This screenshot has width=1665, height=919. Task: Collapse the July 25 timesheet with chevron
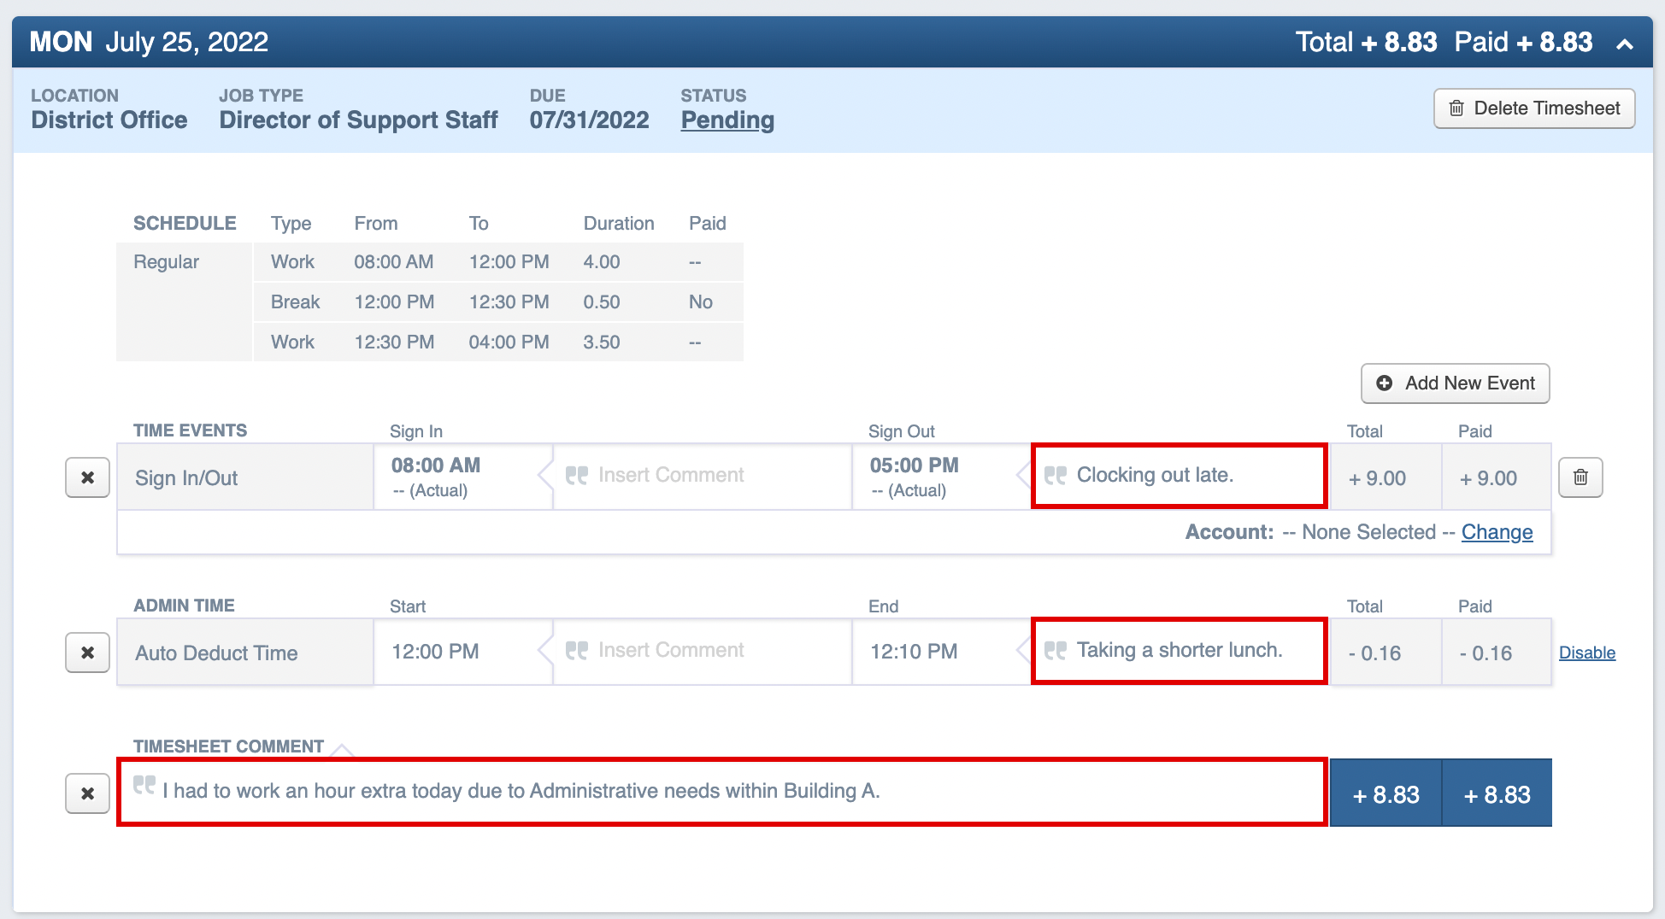(1625, 44)
